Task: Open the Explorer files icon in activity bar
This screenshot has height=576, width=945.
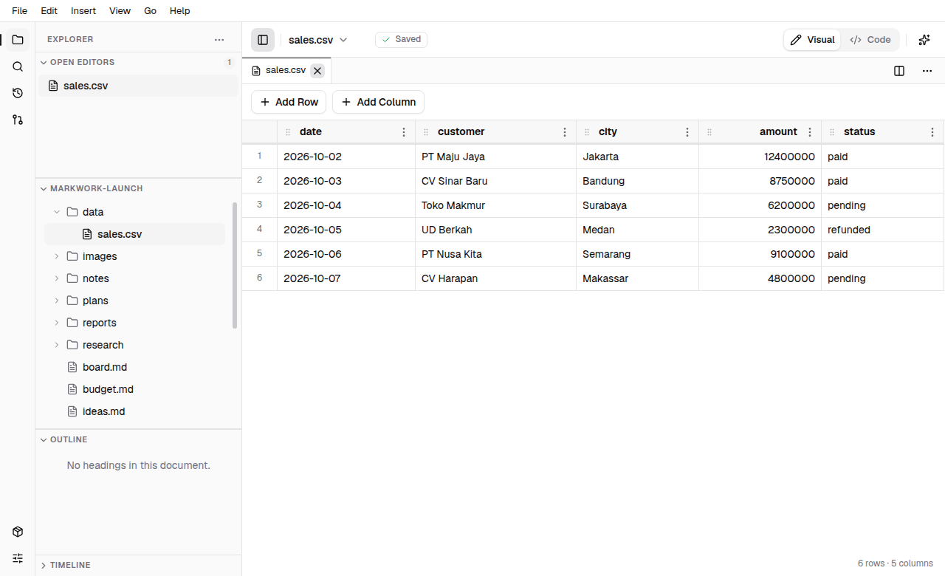Action: coord(18,40)
